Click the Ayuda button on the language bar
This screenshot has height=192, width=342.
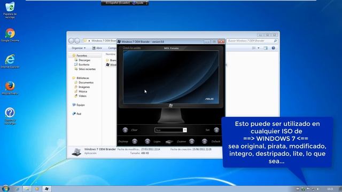tap(138, 3)
